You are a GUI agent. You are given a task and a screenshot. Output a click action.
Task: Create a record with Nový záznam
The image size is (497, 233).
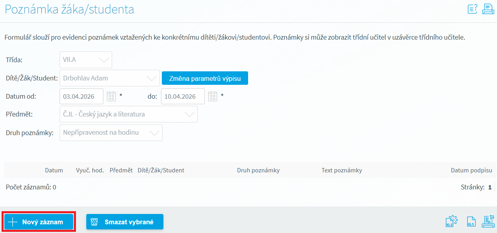[39, 222]
